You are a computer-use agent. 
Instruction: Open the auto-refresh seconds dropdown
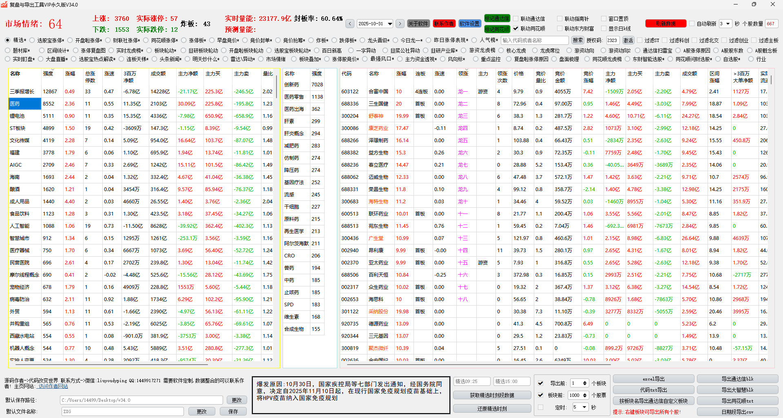(725, 24)
